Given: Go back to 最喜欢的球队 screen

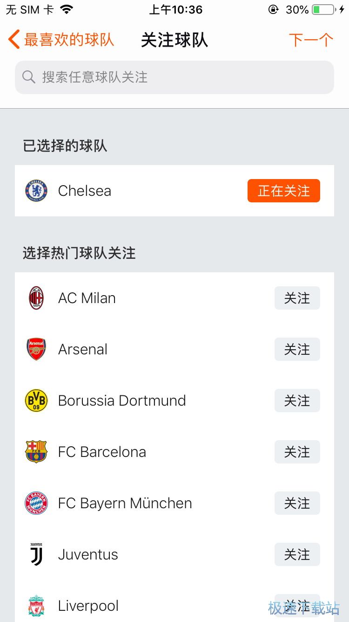Looking at the screenshot, I should [x=61, y=40].
